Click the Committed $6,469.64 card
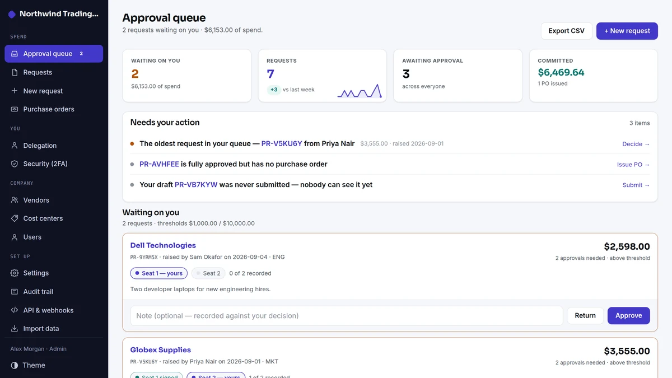 pos(594,76)
